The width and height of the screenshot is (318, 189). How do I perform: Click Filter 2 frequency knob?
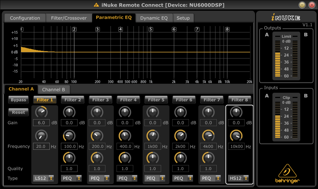(x=69, y=136)
